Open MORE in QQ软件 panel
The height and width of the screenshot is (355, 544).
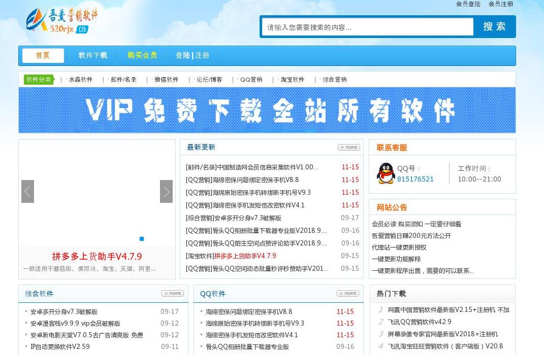pos(348,293)
